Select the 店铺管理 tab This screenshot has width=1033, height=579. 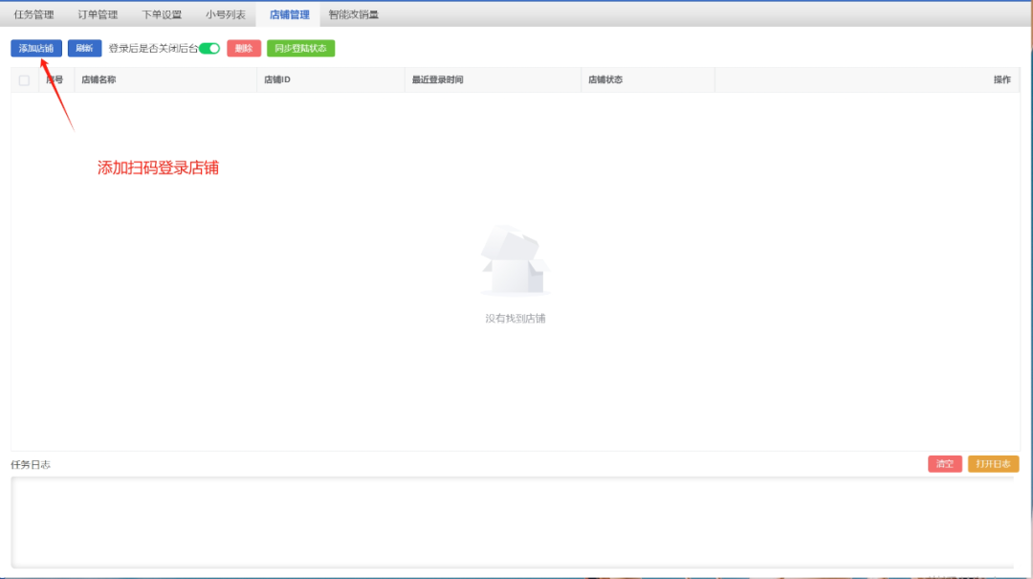[289, 14]
